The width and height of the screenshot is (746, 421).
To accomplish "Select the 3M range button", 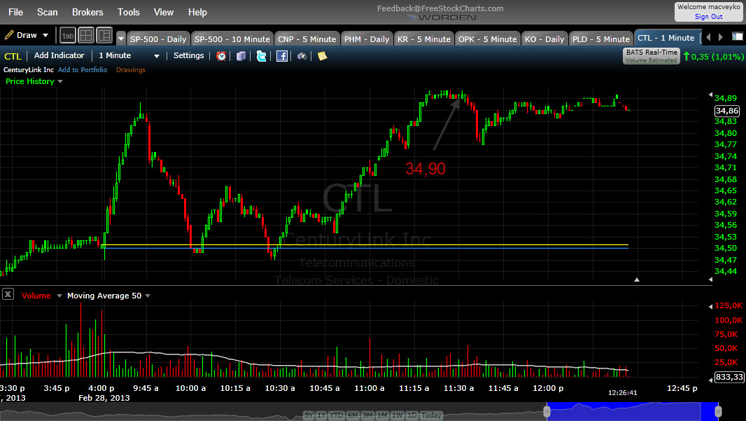I will 368,415.
